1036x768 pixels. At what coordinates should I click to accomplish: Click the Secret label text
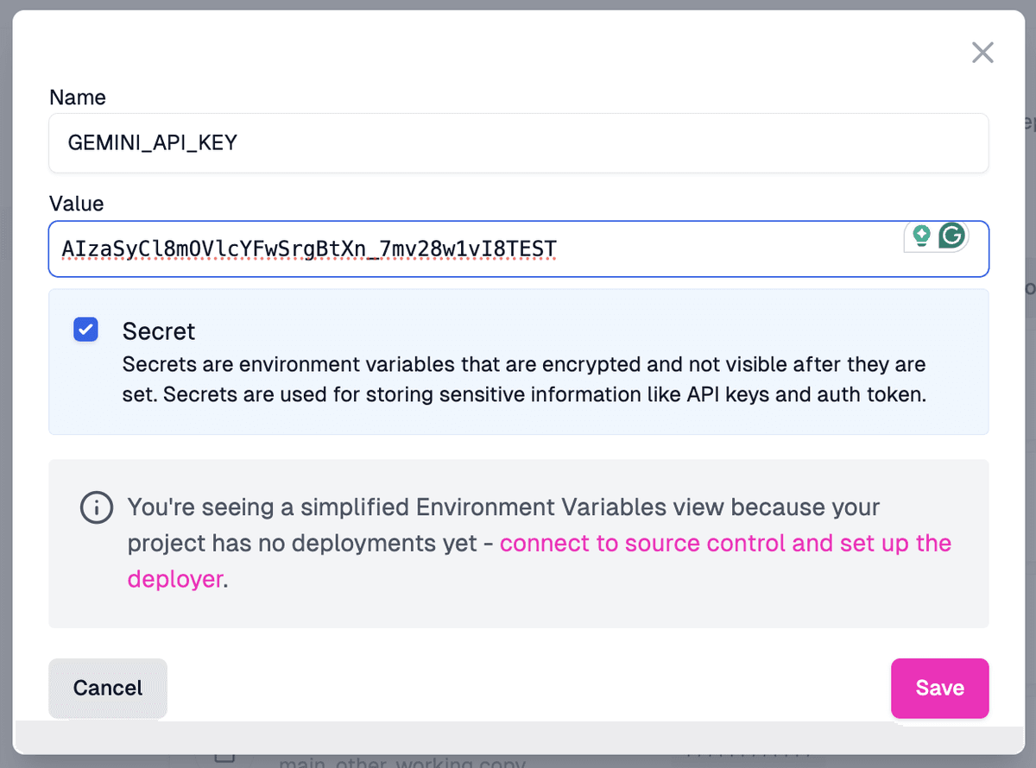(x=159, y=330)
